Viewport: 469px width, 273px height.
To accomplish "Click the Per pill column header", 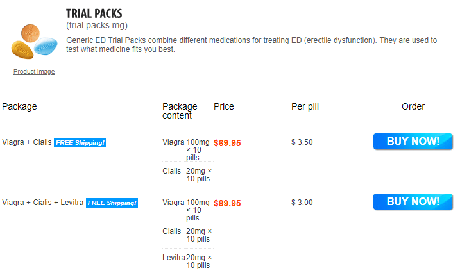I will (305, 106).
